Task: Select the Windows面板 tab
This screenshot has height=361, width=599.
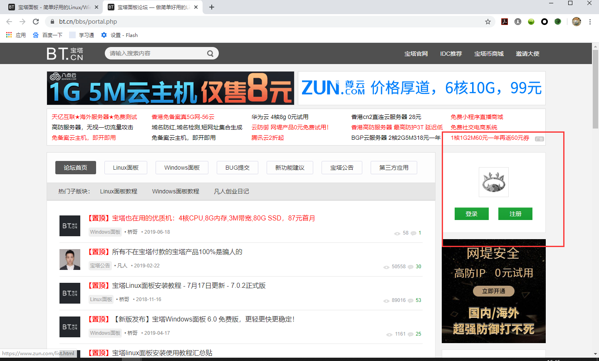Action: tap(182, 168)
